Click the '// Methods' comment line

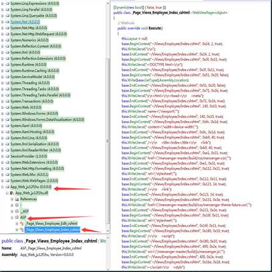coord(126,23)
